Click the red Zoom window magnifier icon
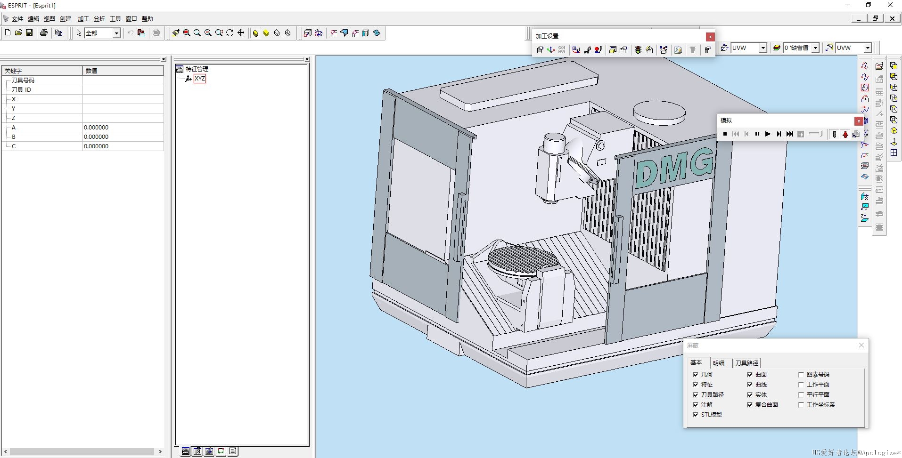Screen dimensions: 902x458 pyautogui.click(x=187, y=33)
